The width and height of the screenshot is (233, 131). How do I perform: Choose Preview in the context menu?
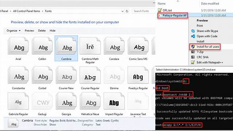[202, 20]
